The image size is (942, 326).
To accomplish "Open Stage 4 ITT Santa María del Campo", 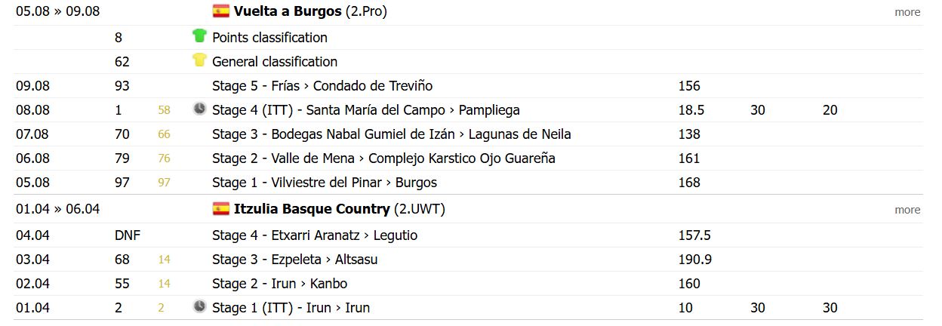I will click(366, 110).
